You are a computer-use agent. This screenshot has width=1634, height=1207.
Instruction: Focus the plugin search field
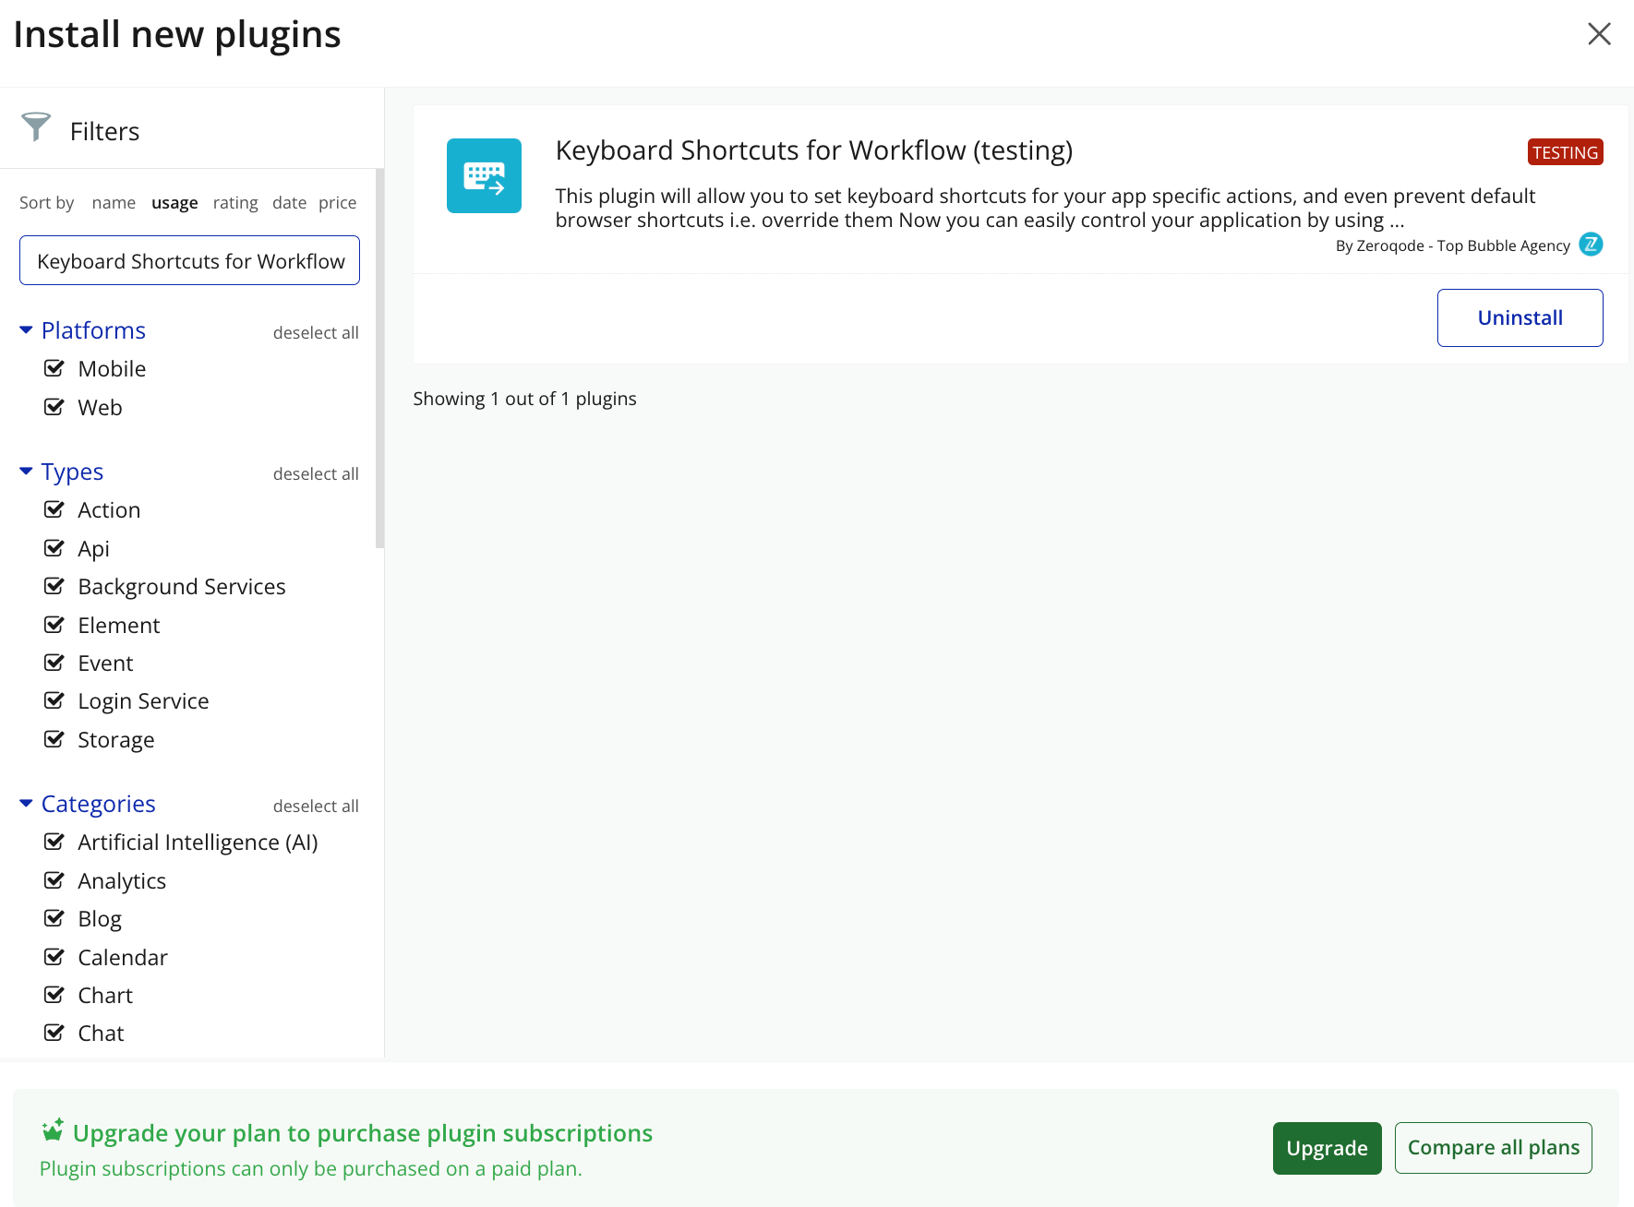point(189,261)
